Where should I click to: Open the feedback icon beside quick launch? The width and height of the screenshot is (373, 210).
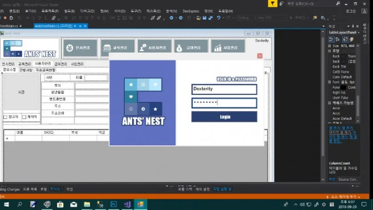tap(281, 3)
